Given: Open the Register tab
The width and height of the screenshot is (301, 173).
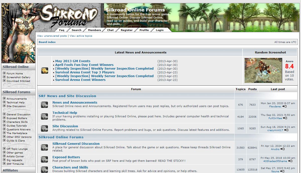Looking at the screenshot, I should coord(127,30).
